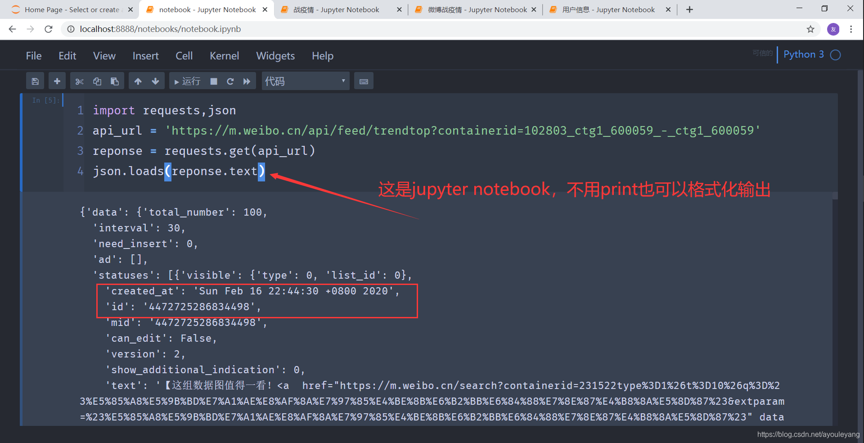
Task: Go forward in browser history
Action: pyautogui.click(x=30, y=29)
